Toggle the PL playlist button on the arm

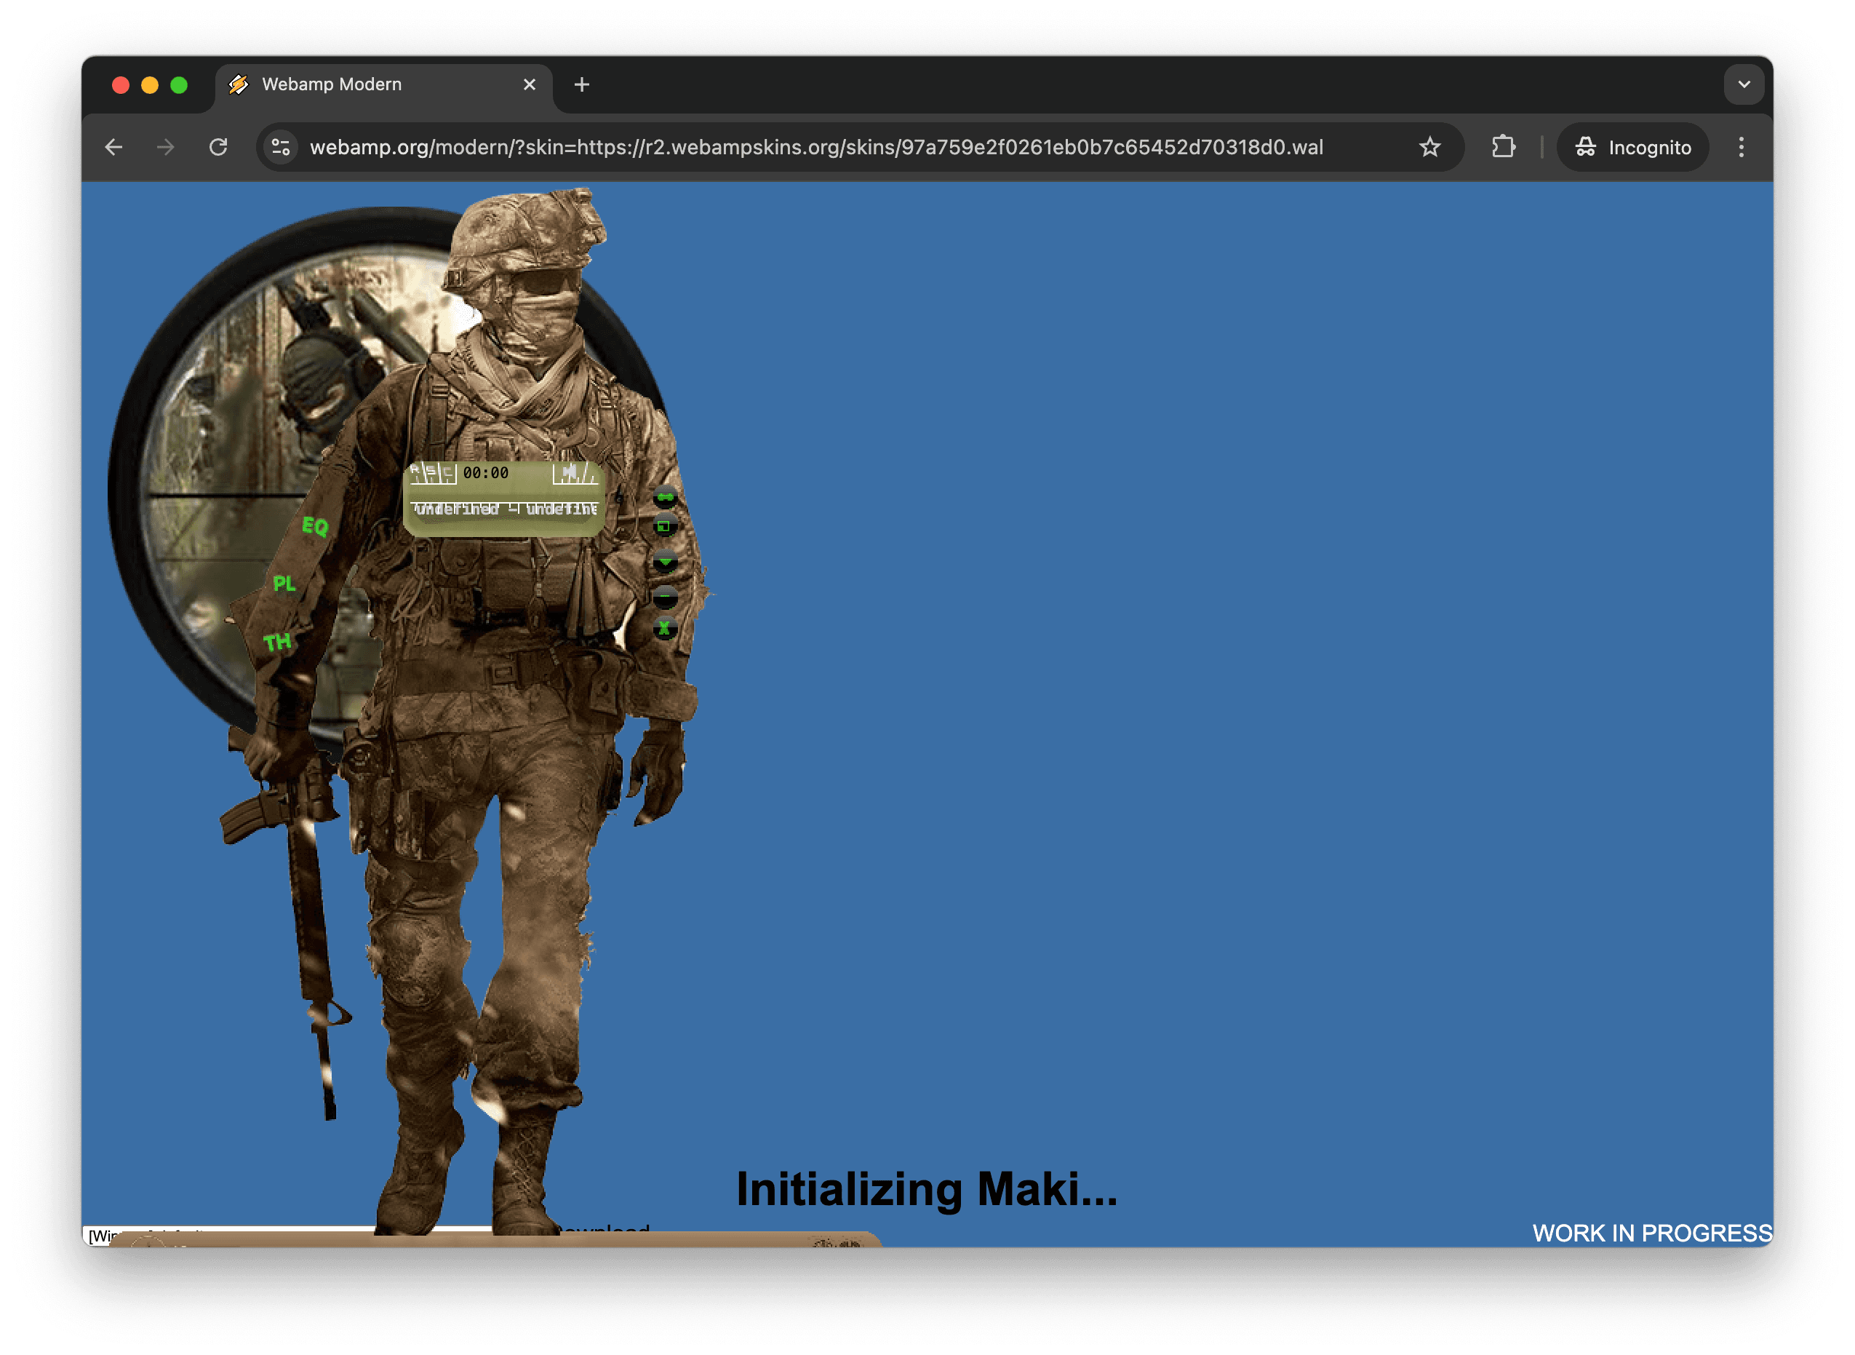pos(283,585)
